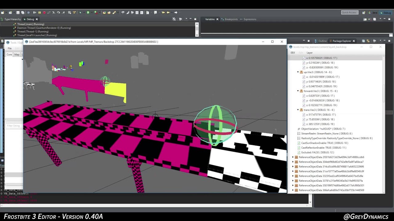Launch Debug with the bug icon

point(80,13)
